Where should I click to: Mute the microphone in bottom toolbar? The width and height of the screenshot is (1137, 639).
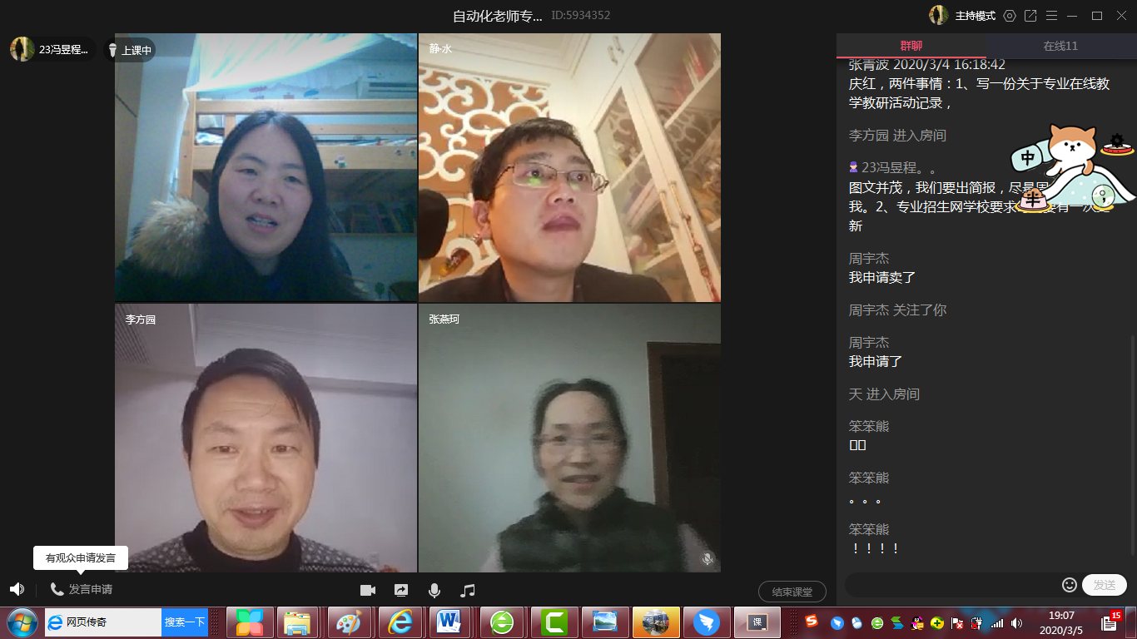click(434, 590)
